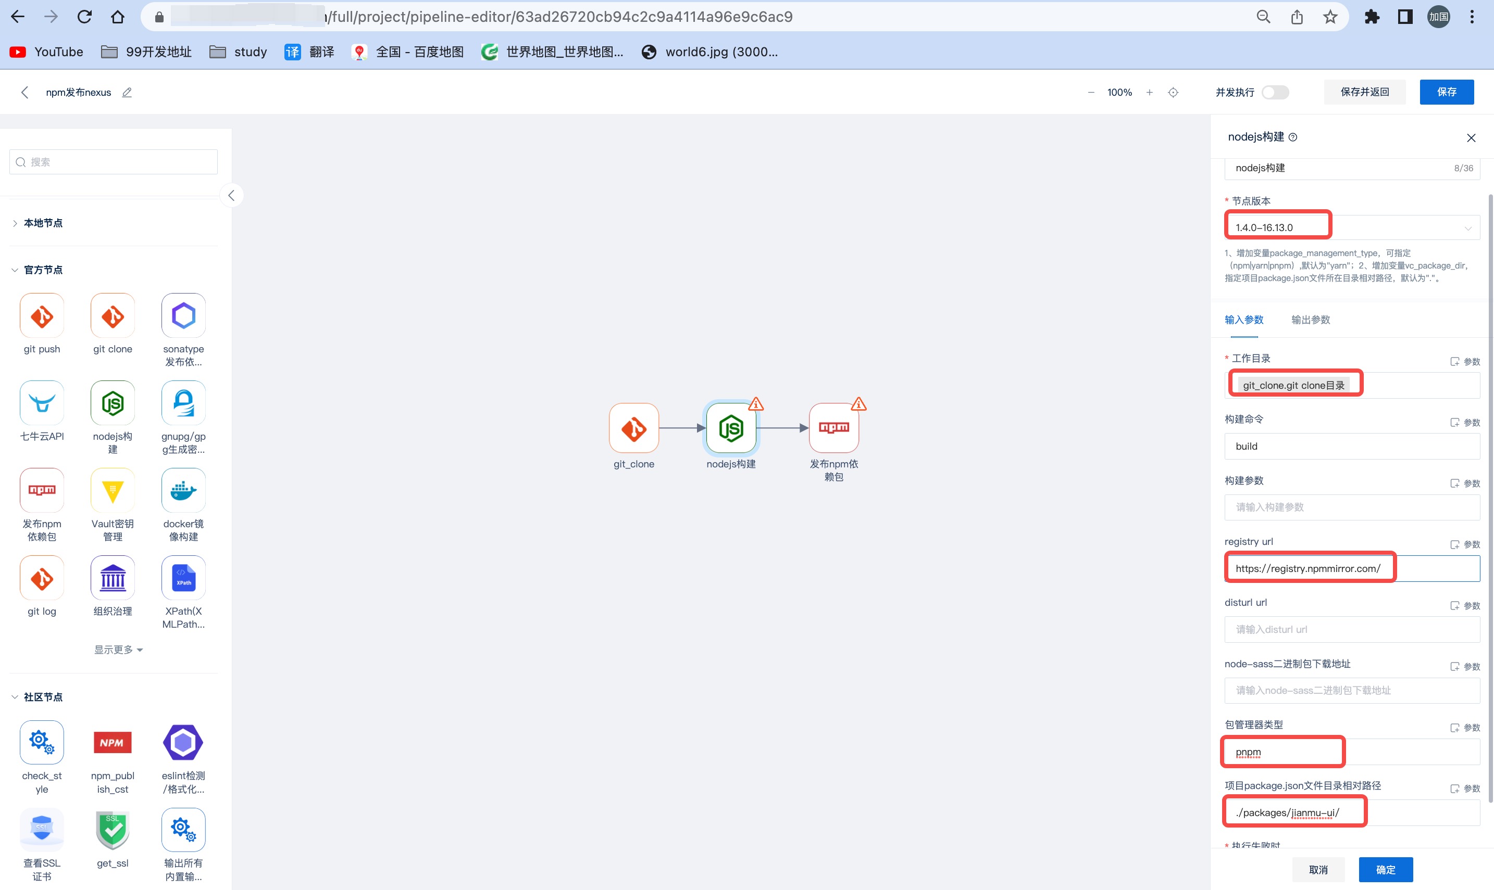Toggle 参数 mode for node-sass二进制包下载地址
The image size is (1494, 890).
pyautogui.click(x=1465, y=666)
